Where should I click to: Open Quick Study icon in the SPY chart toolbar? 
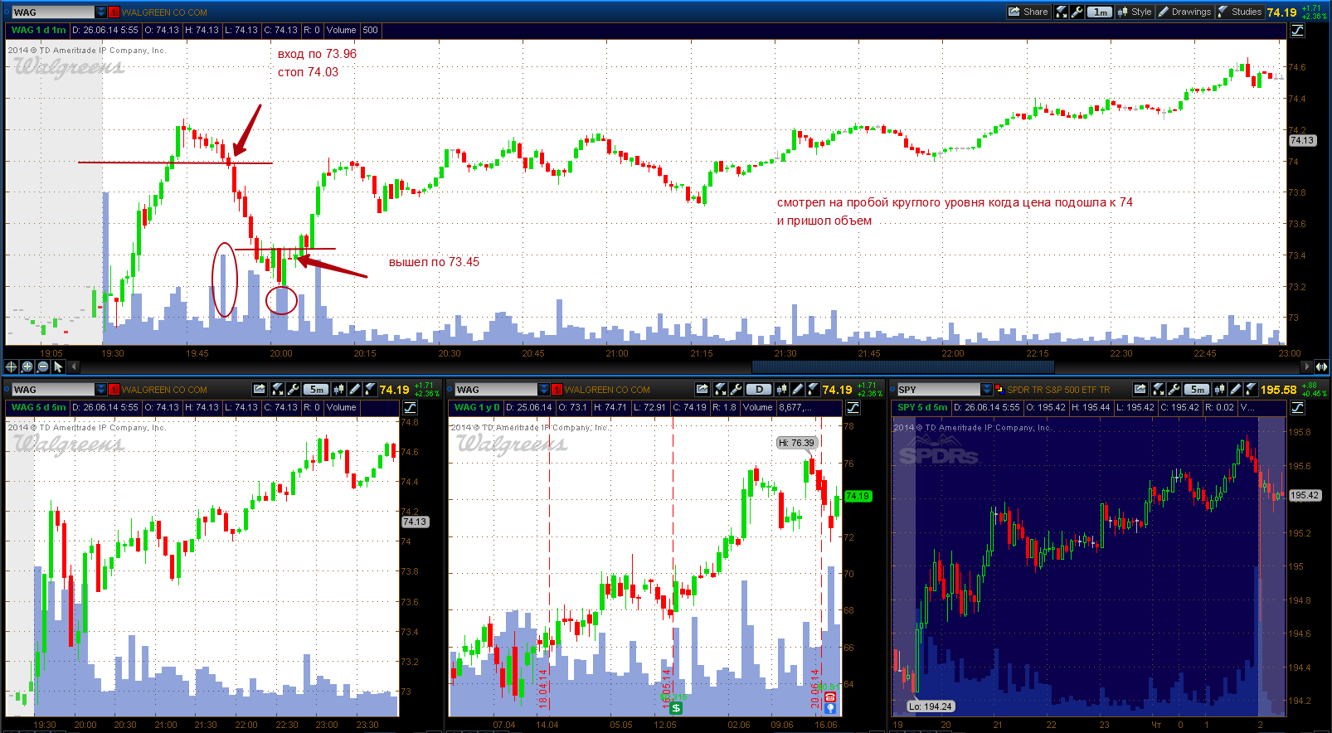tap(1159, 389)
